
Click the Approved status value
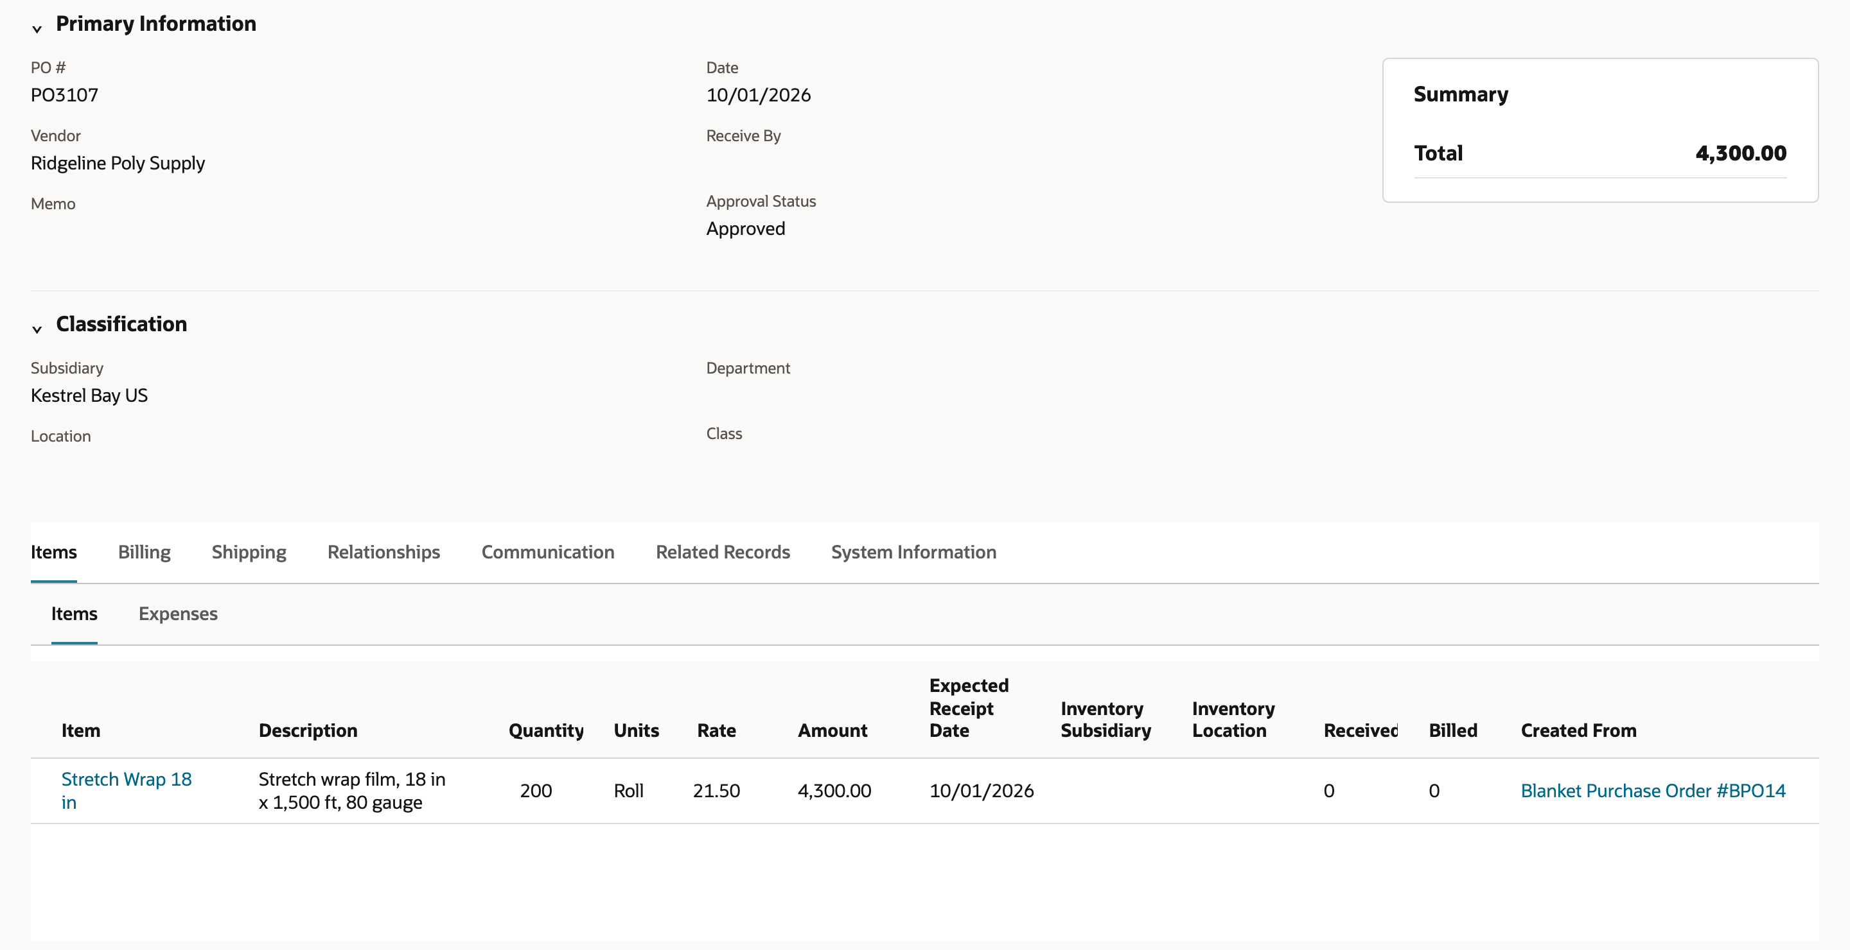745,228
